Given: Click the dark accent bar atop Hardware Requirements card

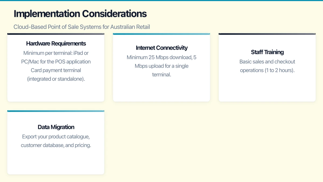Looking at the screenshot, I should (56, 34).
